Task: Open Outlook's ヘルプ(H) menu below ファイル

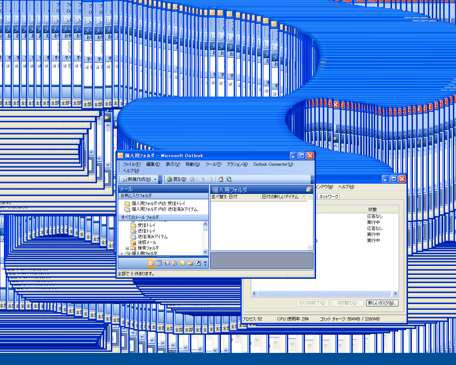Action: point(131,171)
